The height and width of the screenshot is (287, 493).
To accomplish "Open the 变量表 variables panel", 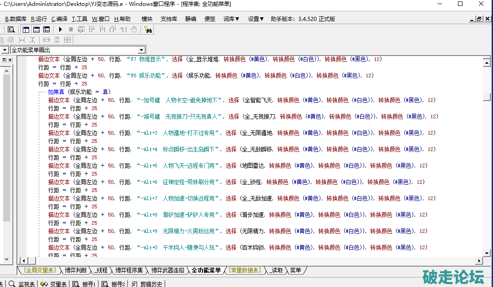I will (54, 284).
